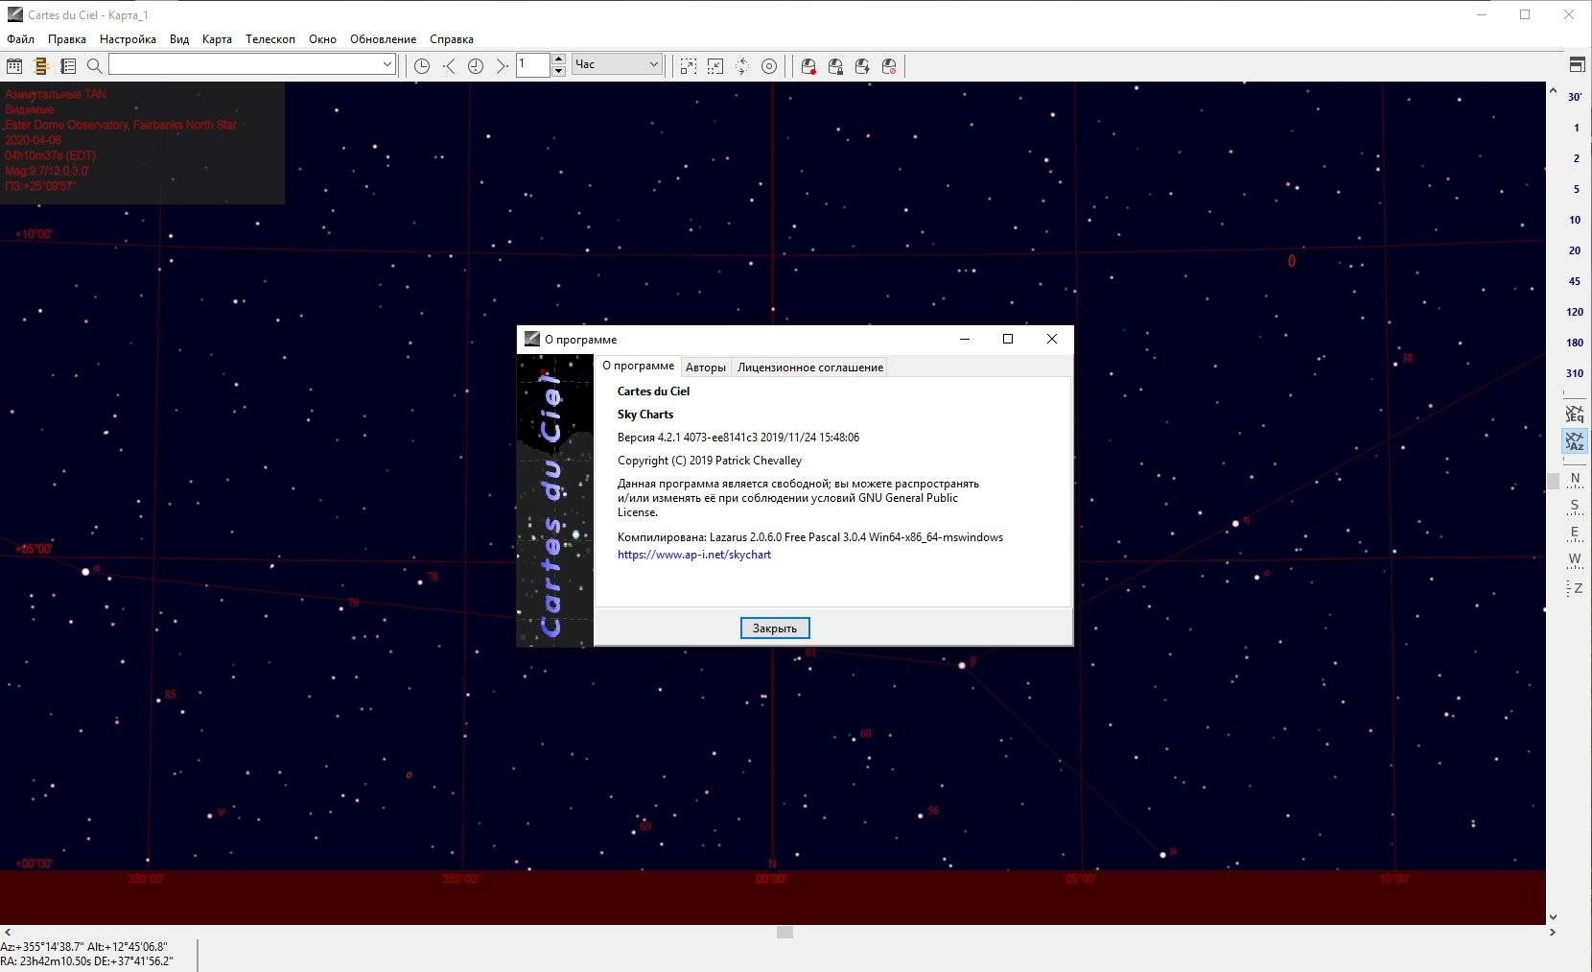Click the second telescope dome icon
This screenshot has width=1592, height=972.
pos(835,66)
